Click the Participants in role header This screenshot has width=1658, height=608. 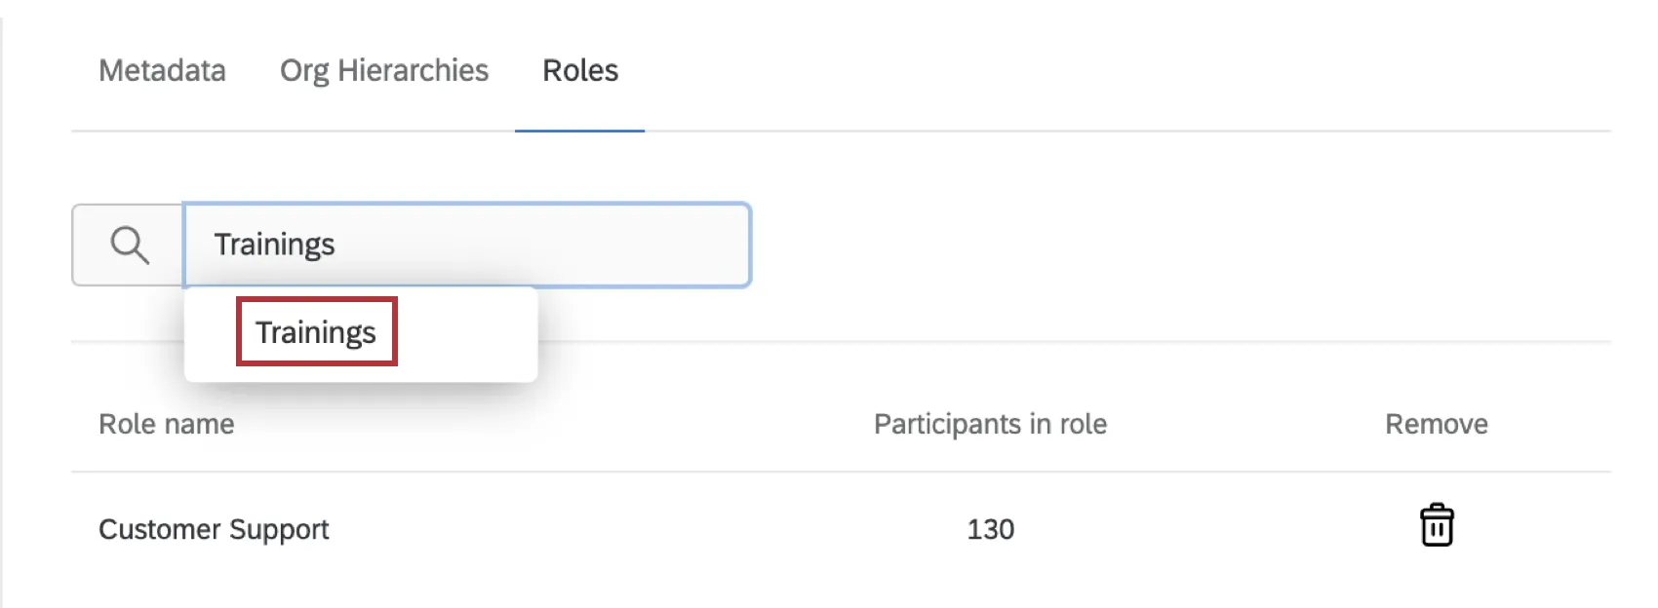pos(989,424)
